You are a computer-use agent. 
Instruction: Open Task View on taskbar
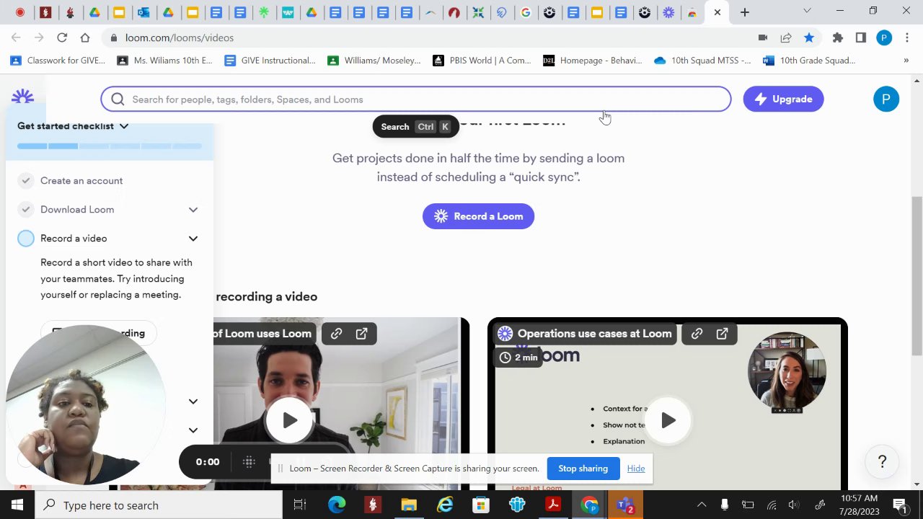pyautogui.click(x=300, y=505)
